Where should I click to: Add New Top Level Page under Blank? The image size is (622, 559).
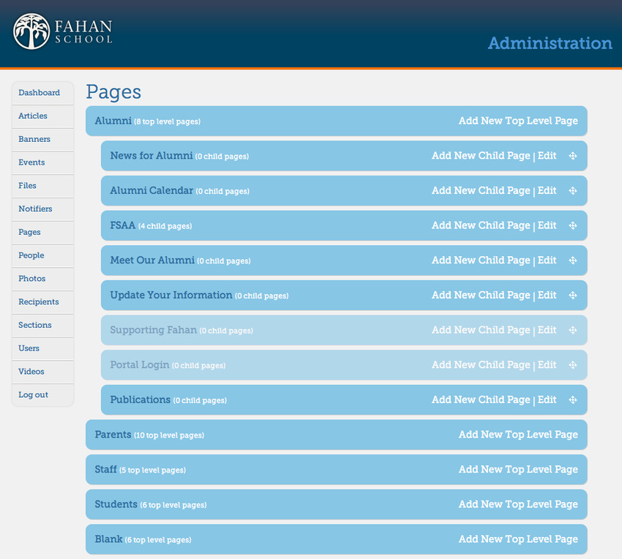point(518,539)
